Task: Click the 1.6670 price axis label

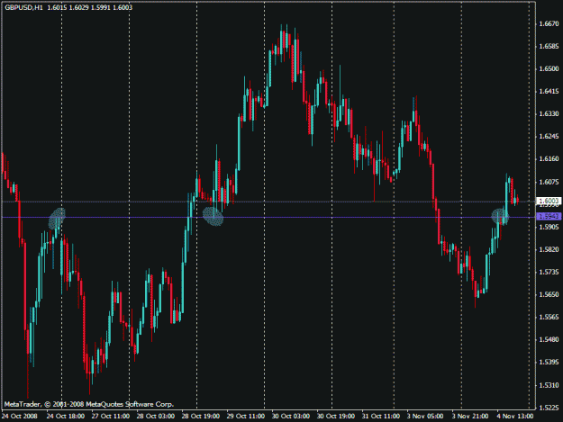Action: tap(549, 23)
